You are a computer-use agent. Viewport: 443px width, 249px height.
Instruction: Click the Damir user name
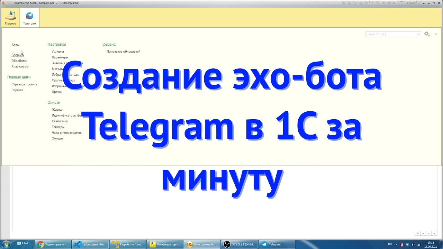(x=411, y=3)
